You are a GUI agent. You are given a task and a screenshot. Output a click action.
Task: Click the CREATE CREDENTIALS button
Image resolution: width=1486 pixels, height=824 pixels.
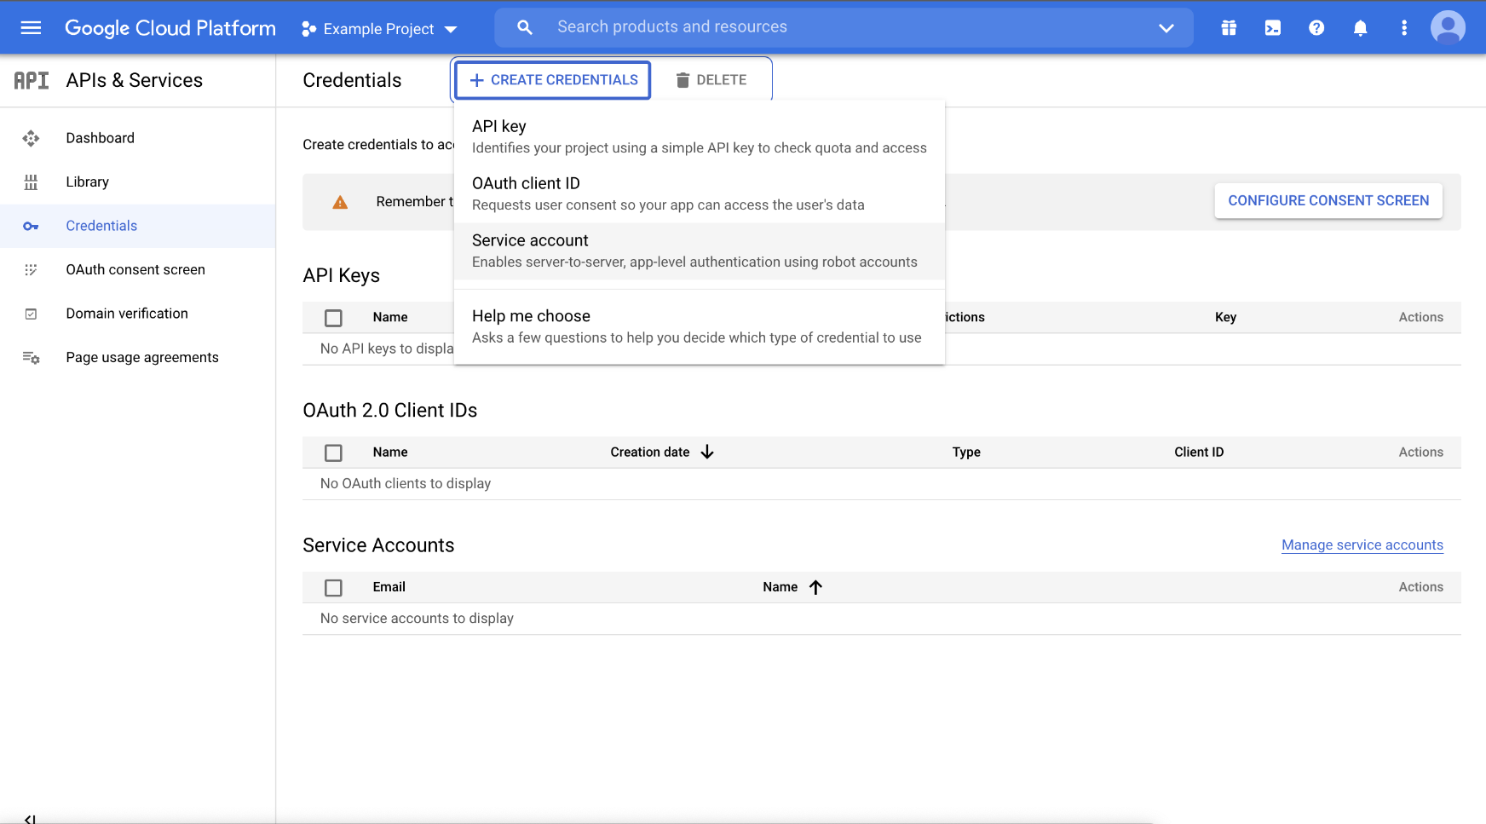click(x=553, y=80)
